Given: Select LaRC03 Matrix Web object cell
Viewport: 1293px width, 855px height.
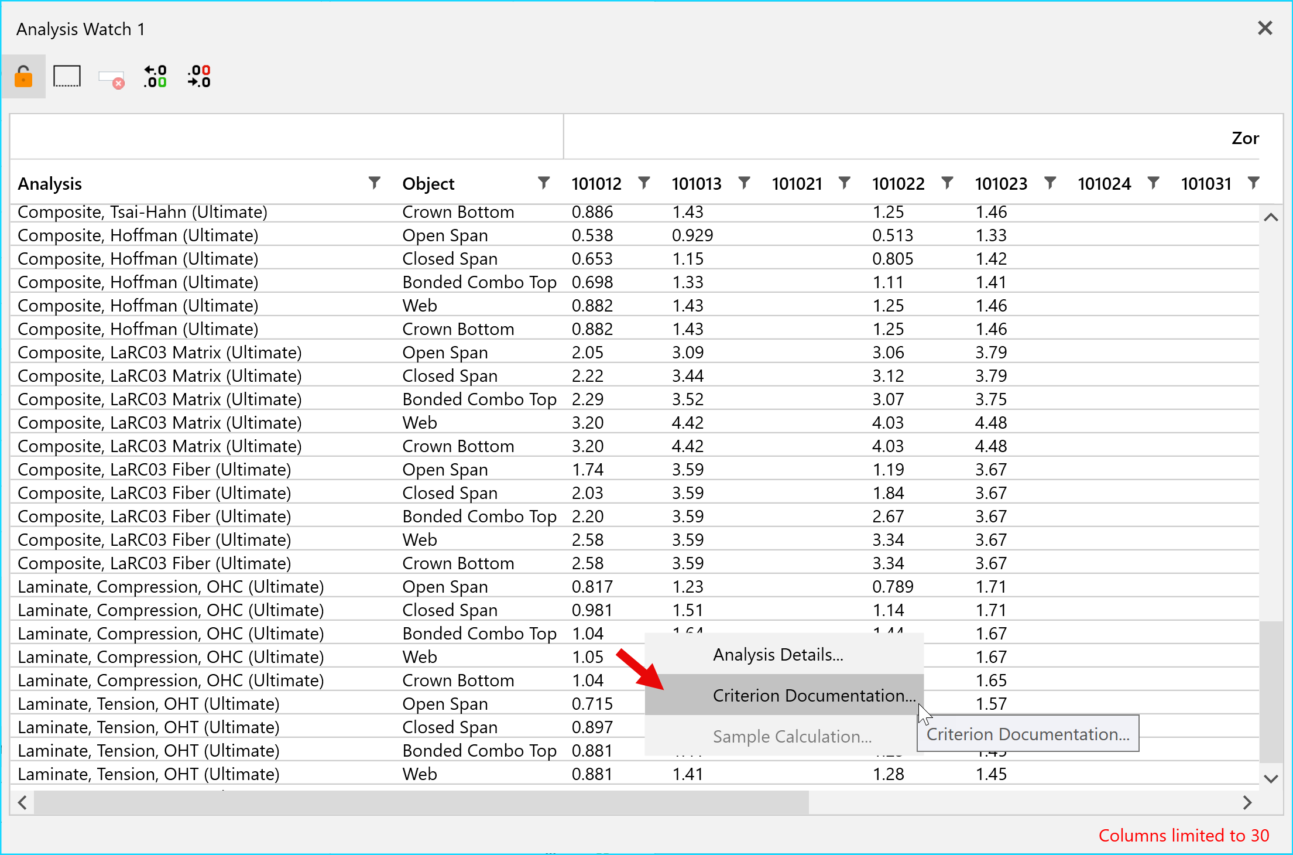Looking at the screenshot, I should (x=420, y=422).
